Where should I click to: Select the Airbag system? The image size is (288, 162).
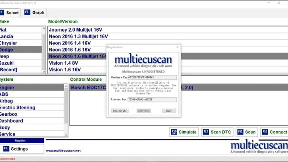click(x=32, y=101)
